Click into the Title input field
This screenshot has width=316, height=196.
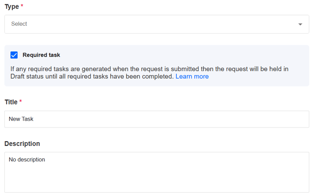click(156, 119)
